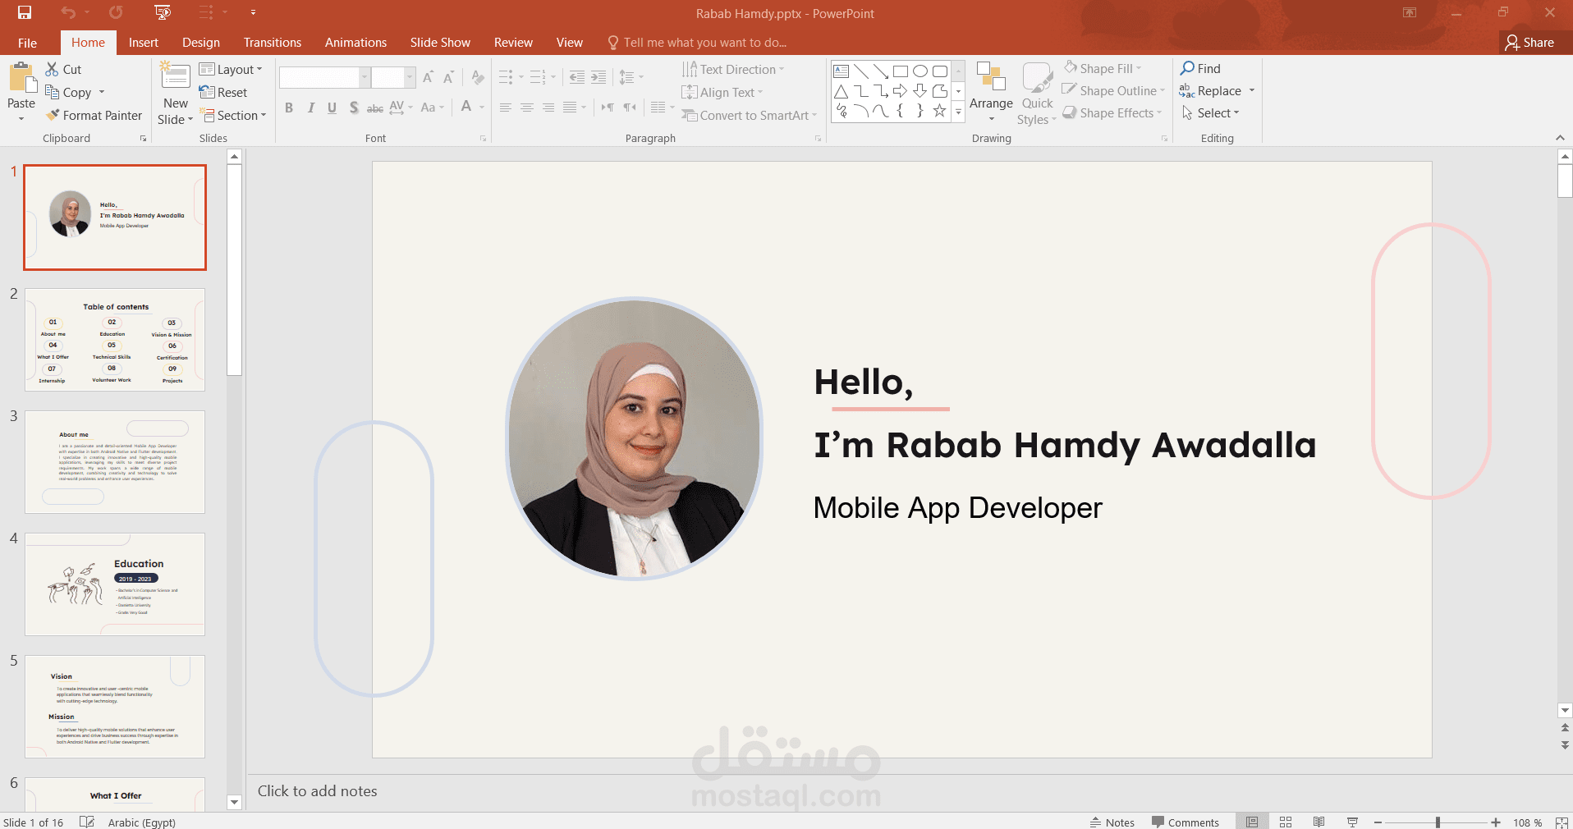Click the Cut scissors icon
Image resolution: width=1573 pixels, height=829 pixels.
pyautogui.click(x=53, y=70)
